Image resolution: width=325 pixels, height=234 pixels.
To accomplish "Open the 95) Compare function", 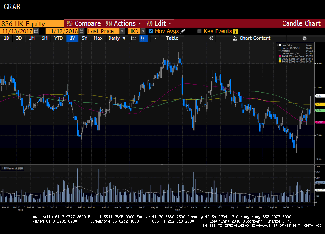I will point(83,23).
